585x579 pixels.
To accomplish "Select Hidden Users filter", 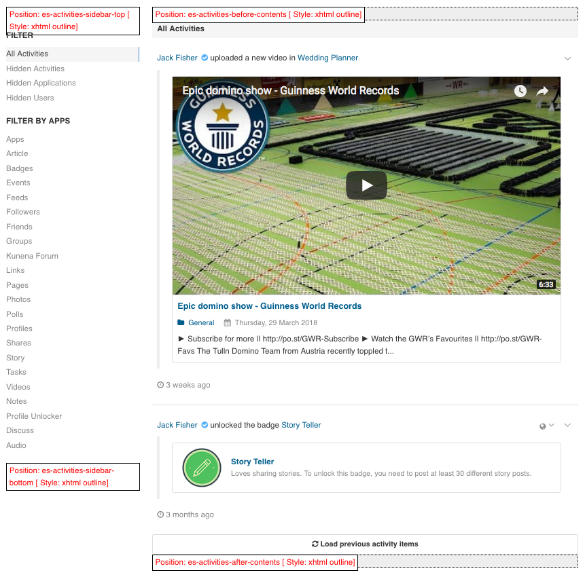I will (x=30, y=98).
